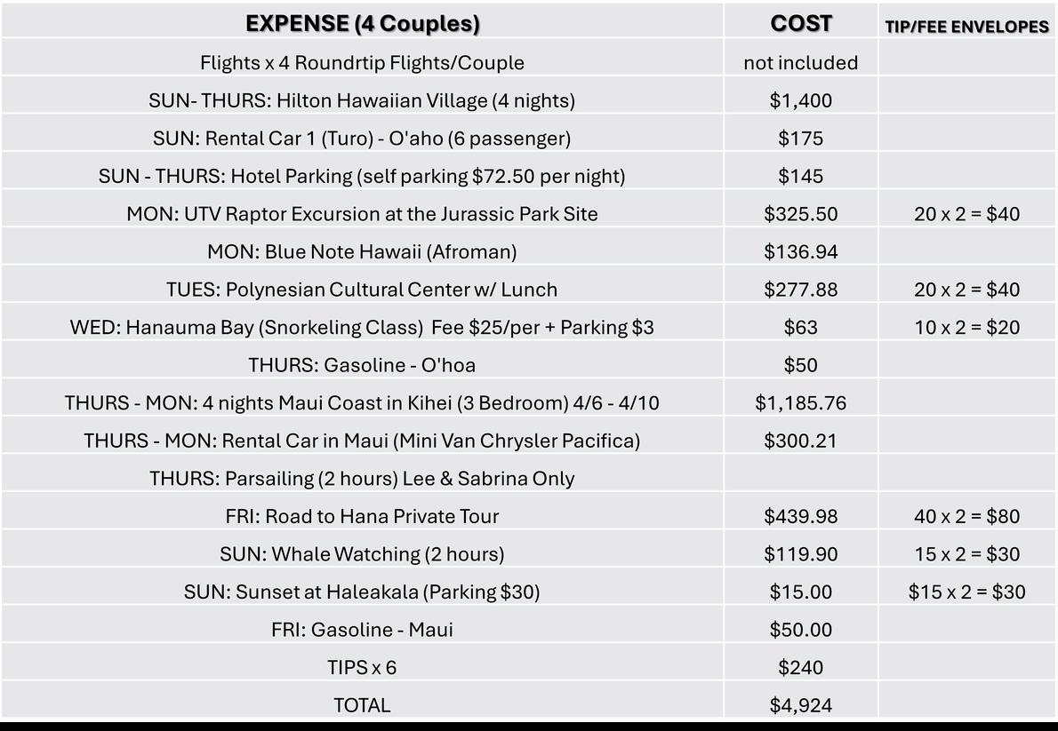The height and width of the screenshot is (731, 1058).
Task: Select the Road to Hana Private Tour cell
Action: (x=362, y=516)
